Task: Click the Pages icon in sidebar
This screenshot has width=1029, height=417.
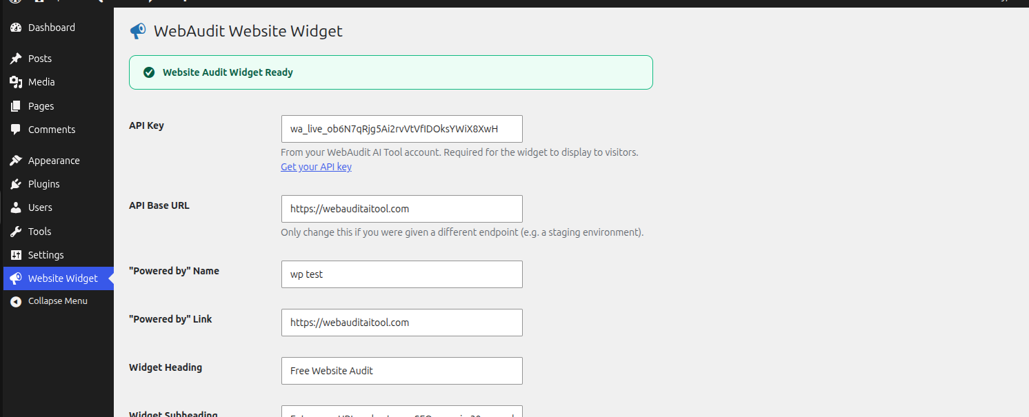Action: (16, 106)
